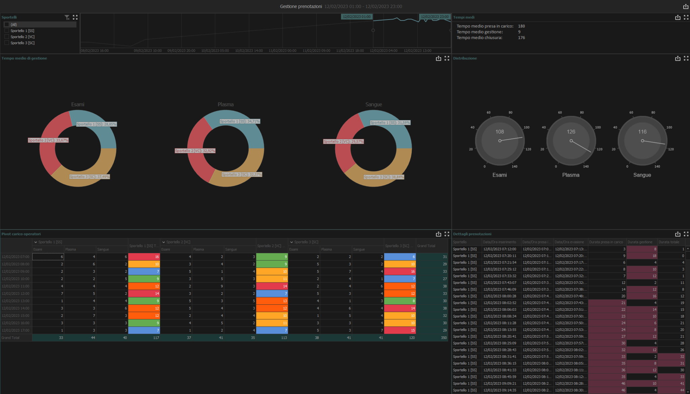Click the Sangue gauge showing 116
The height and width of the screenshot is (394, 690).
[x=642, y=141]
